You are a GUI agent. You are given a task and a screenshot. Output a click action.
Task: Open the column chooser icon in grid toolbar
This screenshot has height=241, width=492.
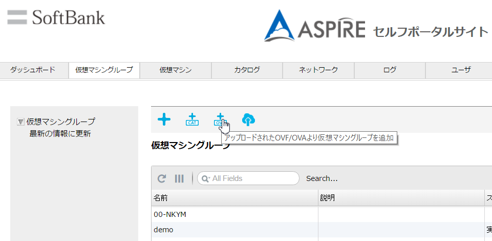click(x=179, y=178)
